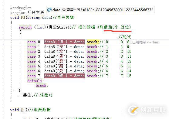Click highlighted statement data8["坤"] = data
This screenshot has height=119, width=169.
[x=64, y=42]
